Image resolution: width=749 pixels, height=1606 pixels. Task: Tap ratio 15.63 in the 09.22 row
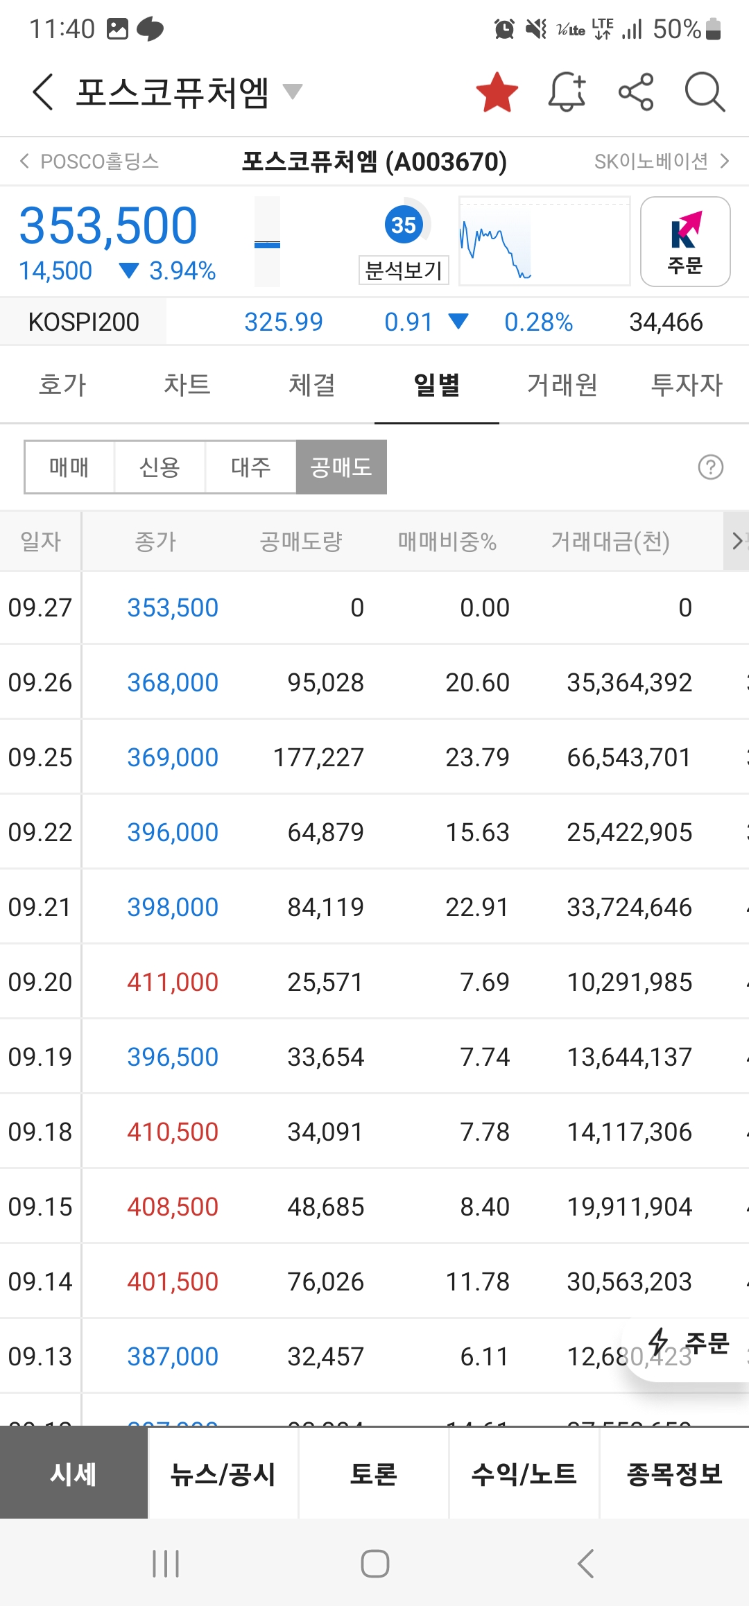(x=478, y=832)
